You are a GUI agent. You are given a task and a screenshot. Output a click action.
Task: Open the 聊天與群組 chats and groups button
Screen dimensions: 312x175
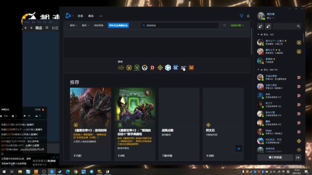pos(275,158)
